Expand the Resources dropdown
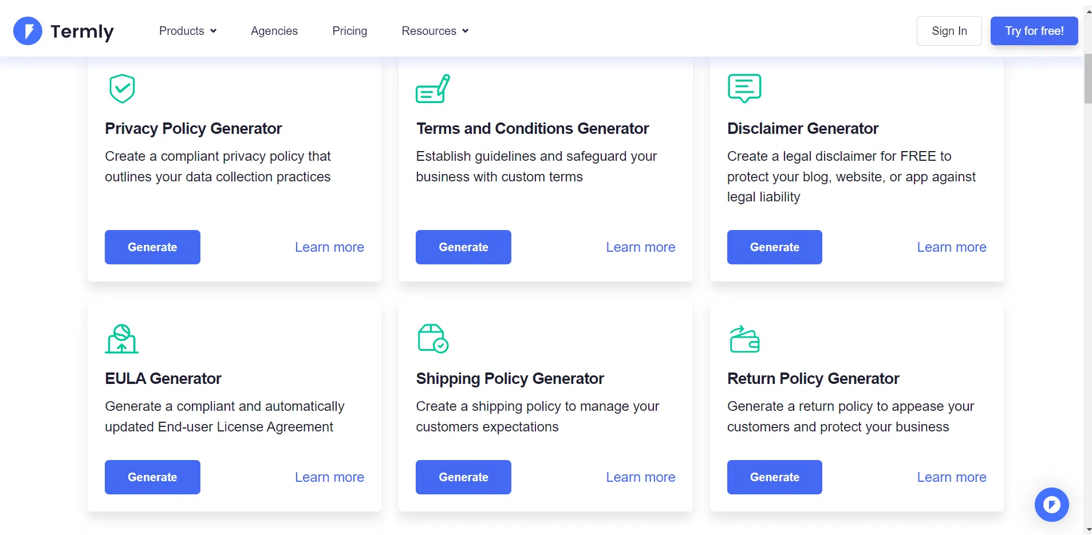 point(434,31)
